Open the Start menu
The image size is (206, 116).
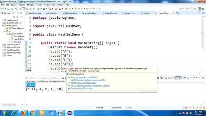(x=4, y=113)
